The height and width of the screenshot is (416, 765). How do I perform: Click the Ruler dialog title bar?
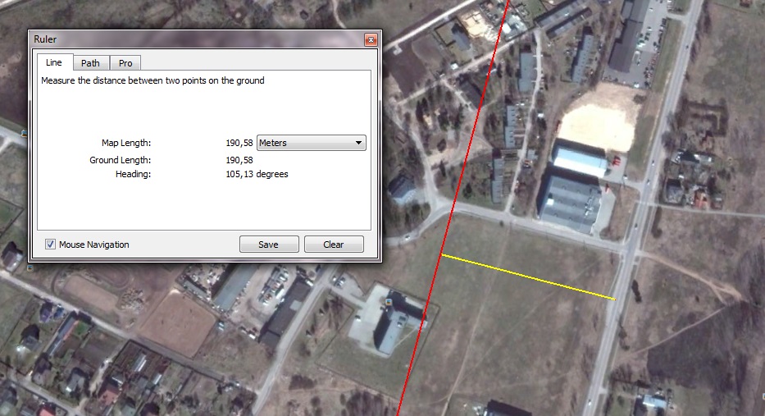coord(195,39)
